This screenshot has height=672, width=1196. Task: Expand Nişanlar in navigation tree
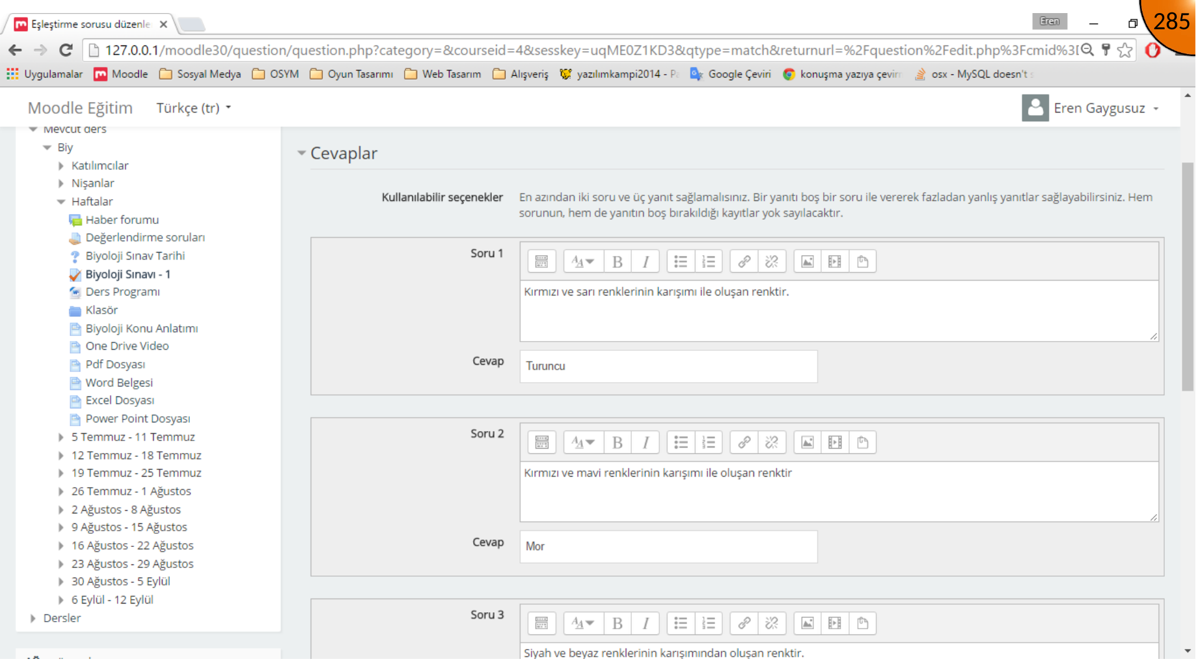pos(61,184)
